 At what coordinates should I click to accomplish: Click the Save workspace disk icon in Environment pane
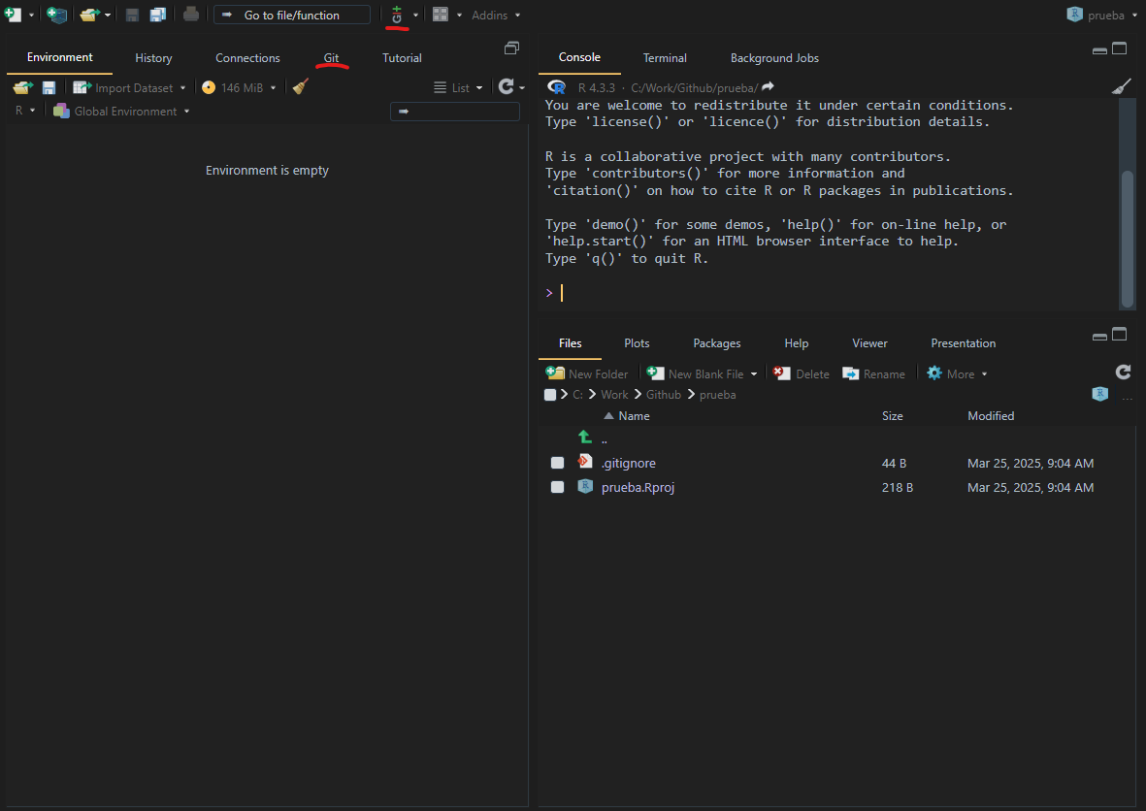pyautogui.click(x=49, y=87)
